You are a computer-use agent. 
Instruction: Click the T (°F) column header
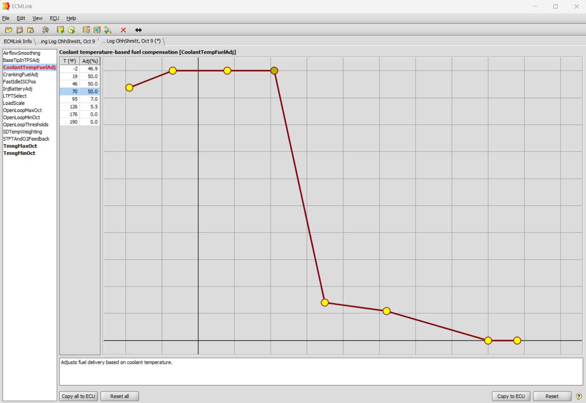[69, 61]
